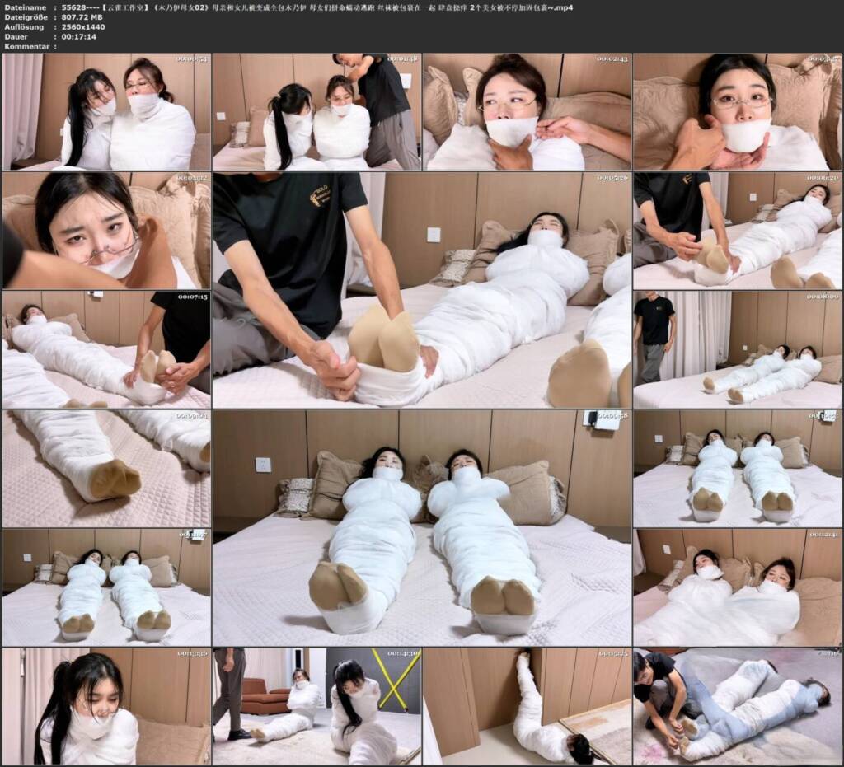
Task: Select the frame at 00:02:43
Action: point(527,111)
